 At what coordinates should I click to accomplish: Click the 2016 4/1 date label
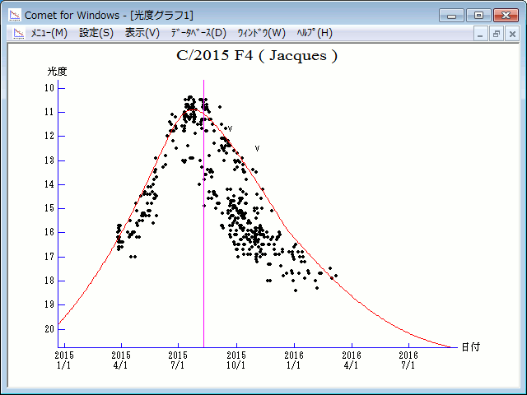[352, 360]
